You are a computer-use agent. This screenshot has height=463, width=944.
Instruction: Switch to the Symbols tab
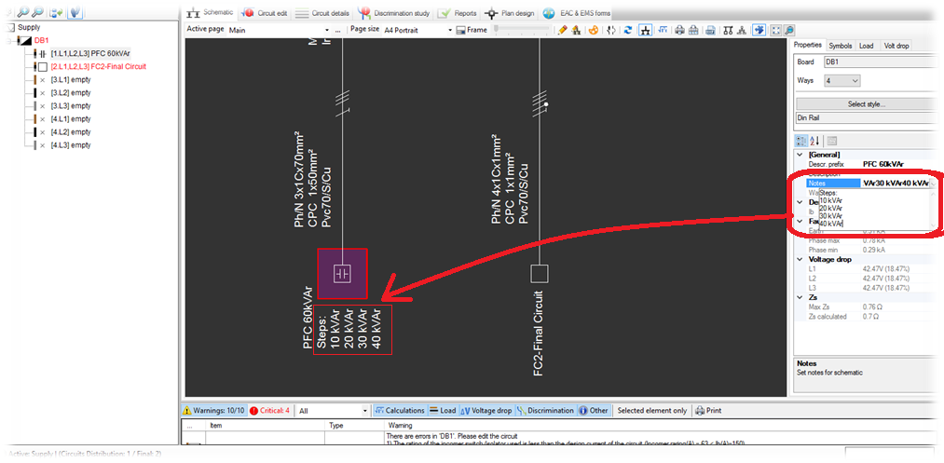(x=840, y=46)
